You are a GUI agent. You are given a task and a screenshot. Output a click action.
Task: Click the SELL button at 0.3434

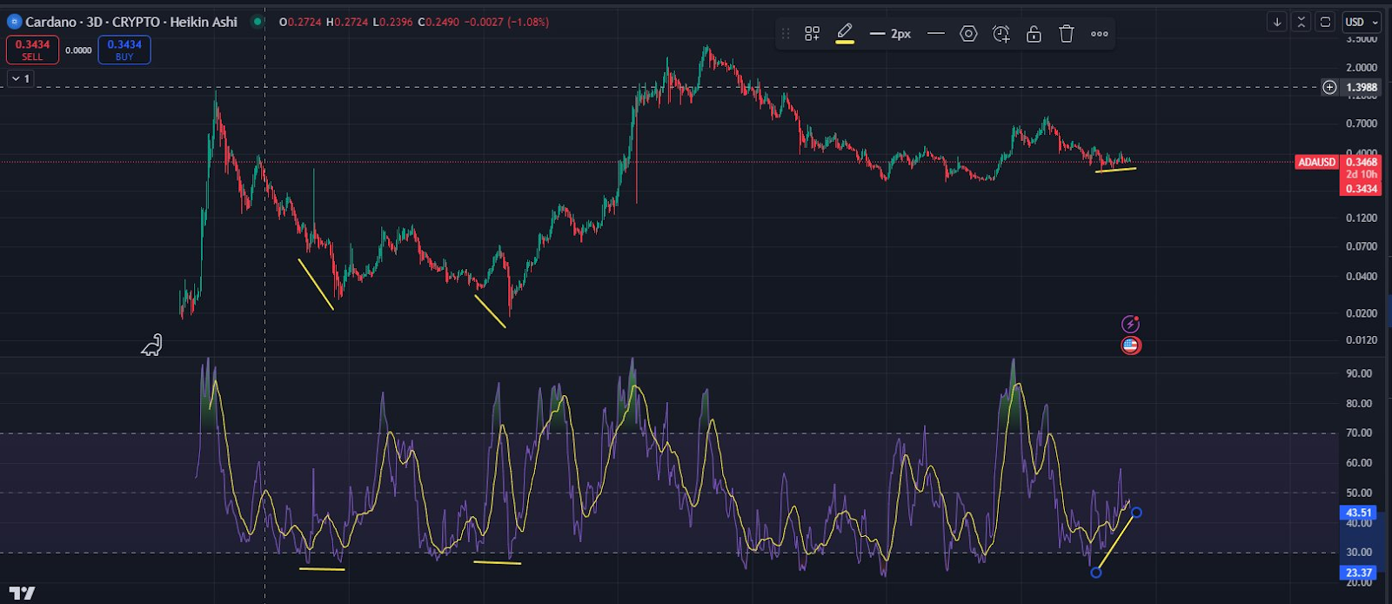click(32, 50)
